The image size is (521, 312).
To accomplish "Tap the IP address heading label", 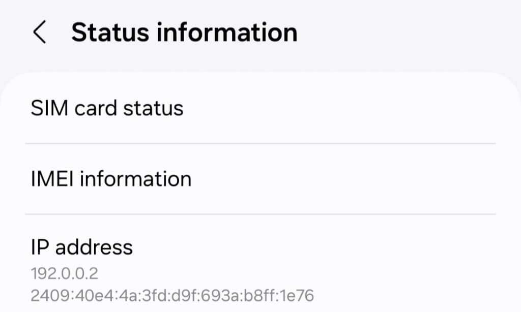I will point(81,247).
